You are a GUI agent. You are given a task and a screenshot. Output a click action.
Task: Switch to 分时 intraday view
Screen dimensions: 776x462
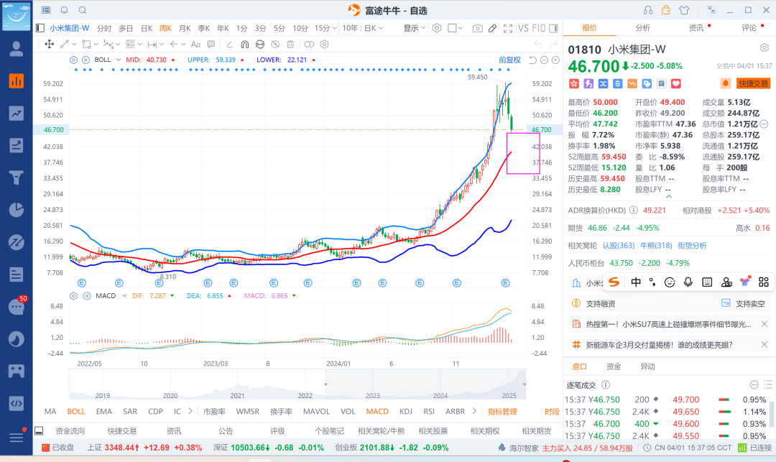(104, 28)
